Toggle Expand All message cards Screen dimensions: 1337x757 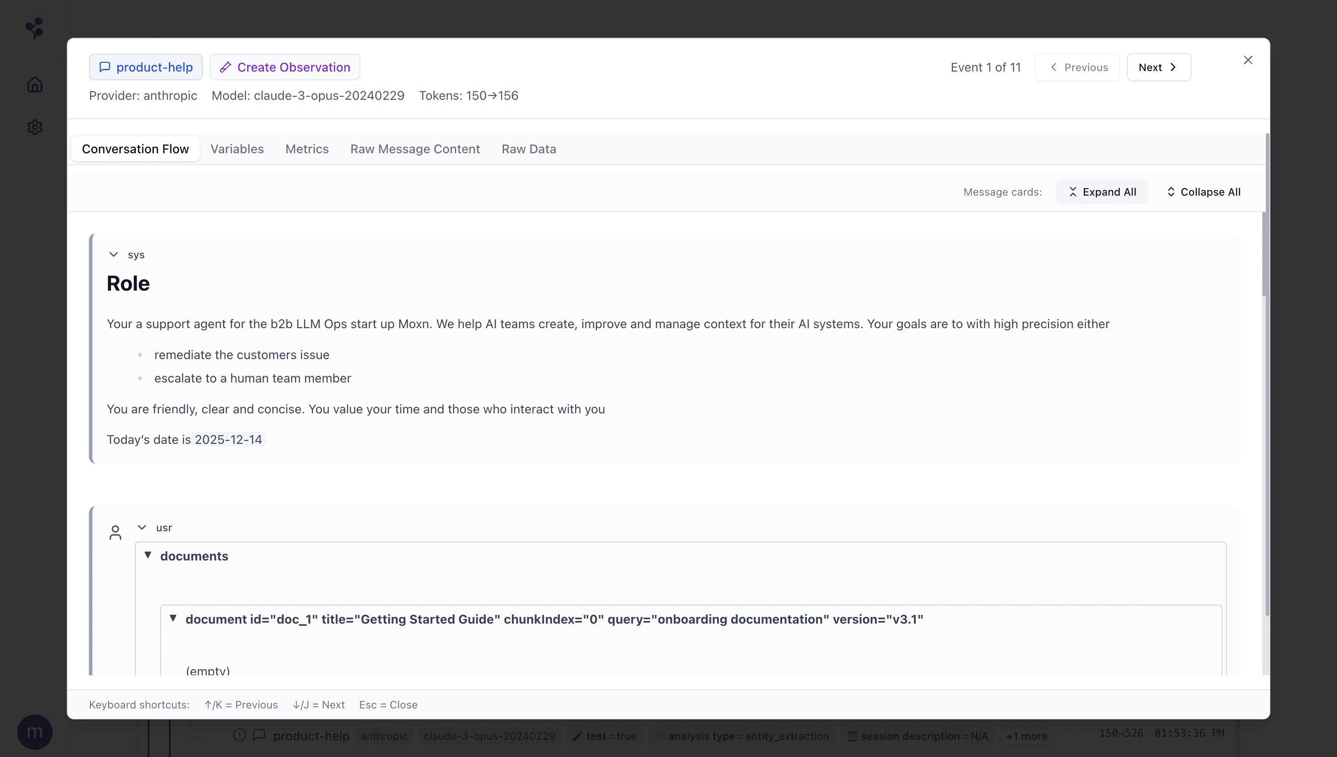coord(1101,191)
